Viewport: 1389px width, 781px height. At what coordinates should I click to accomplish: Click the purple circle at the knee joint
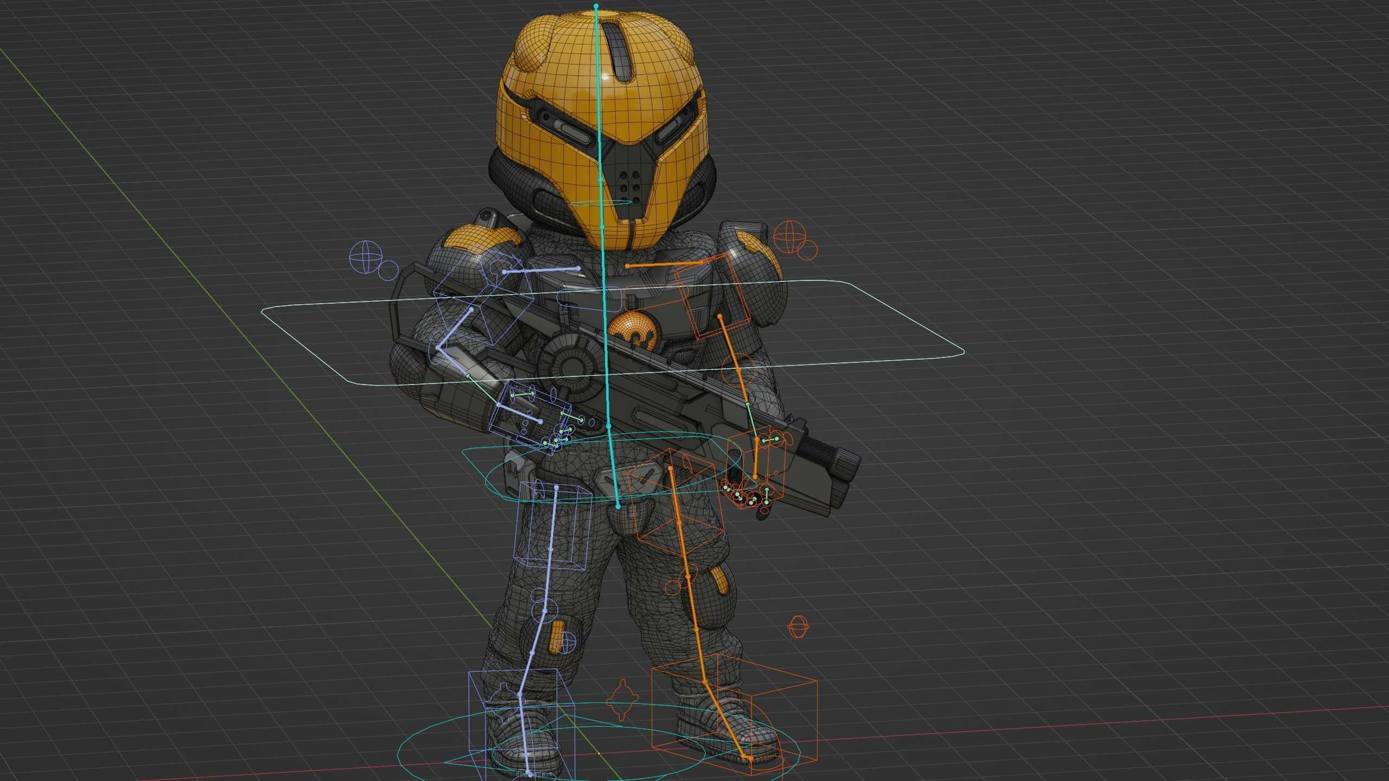pos(545,611)
